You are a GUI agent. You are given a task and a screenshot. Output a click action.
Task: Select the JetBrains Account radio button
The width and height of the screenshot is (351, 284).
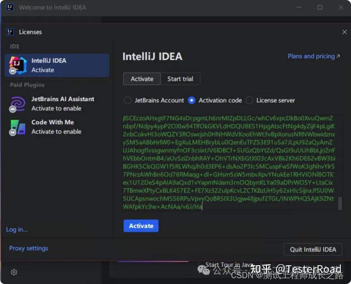tap(128, 100)
